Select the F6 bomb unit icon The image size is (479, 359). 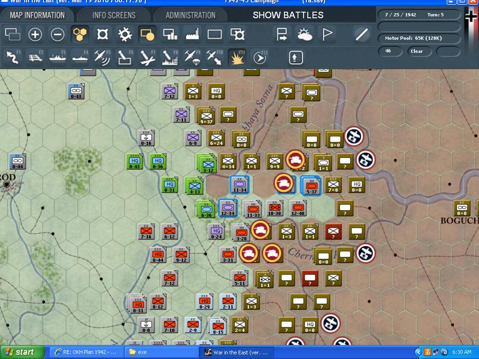[125, 57]
